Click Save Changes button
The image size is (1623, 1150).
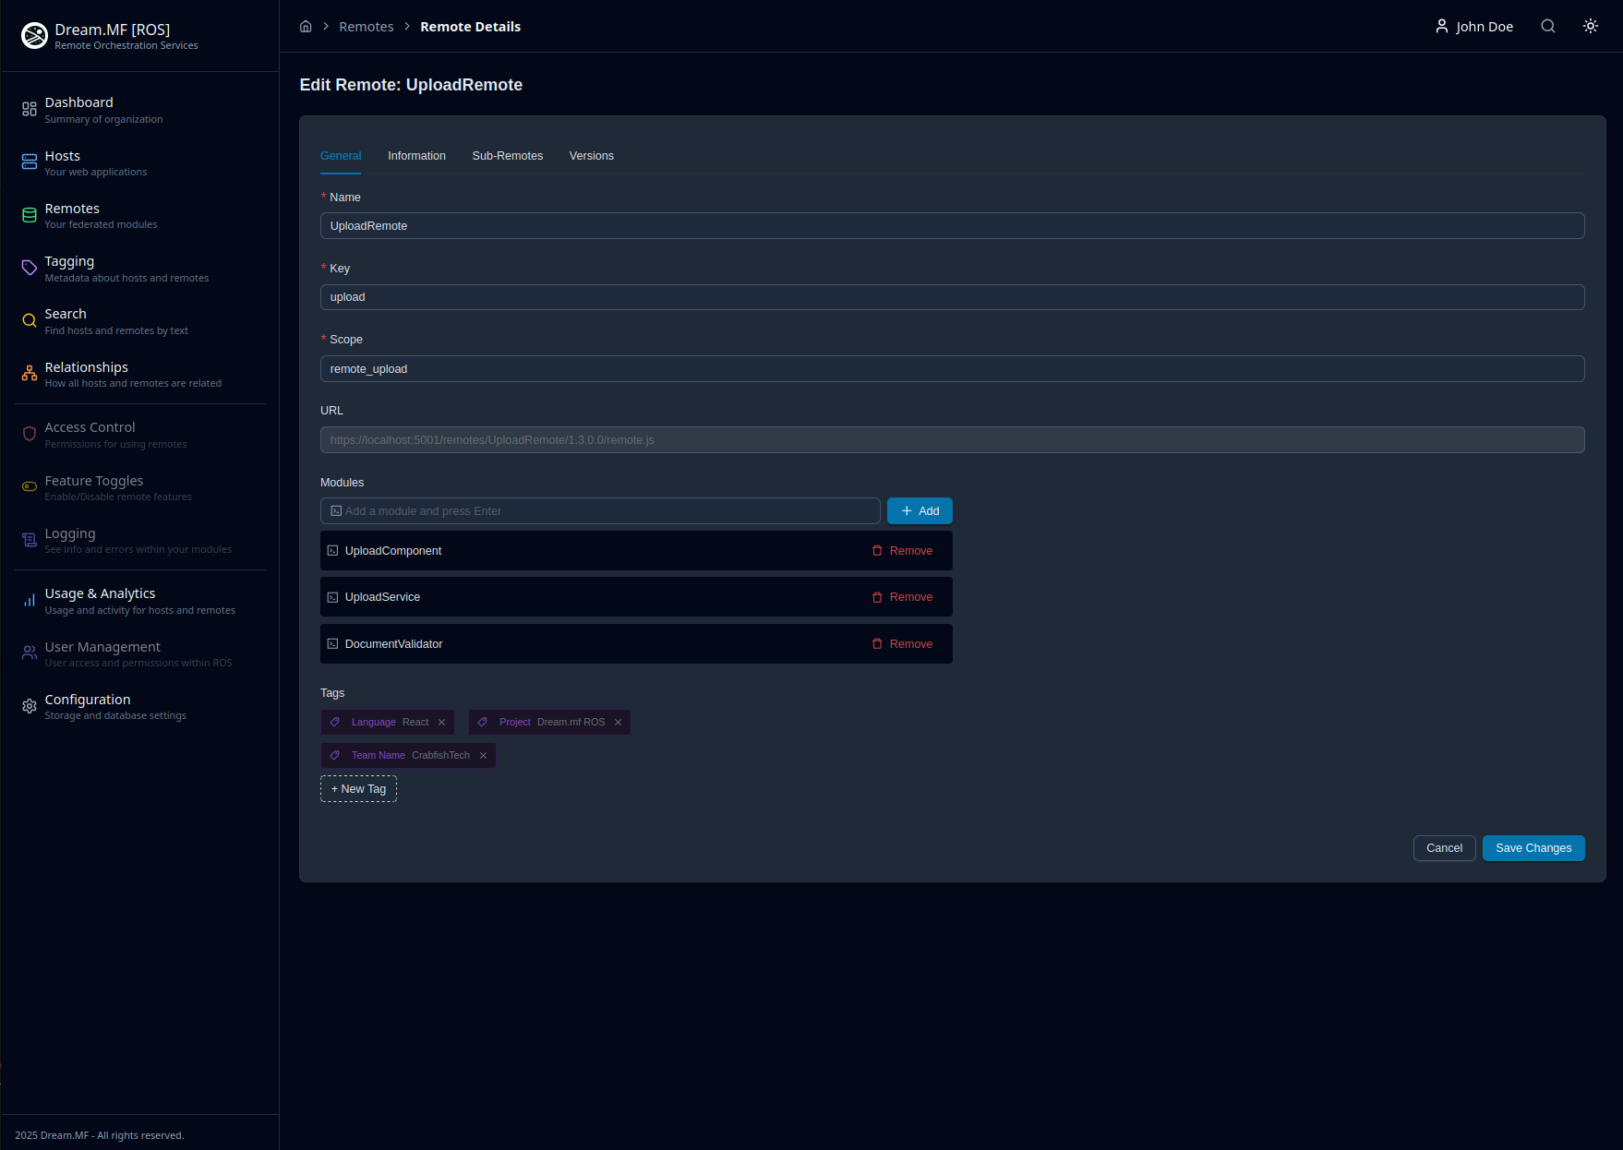tap(1533, 848)
